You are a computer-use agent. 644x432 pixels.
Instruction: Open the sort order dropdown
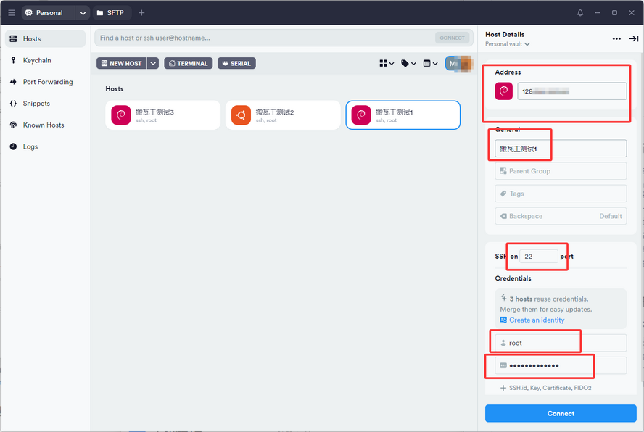point(430,64)
